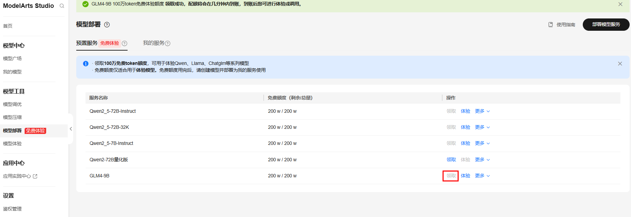
Task: Open 模型体验 in the sidebar
Action: click(x=12, y=144)
